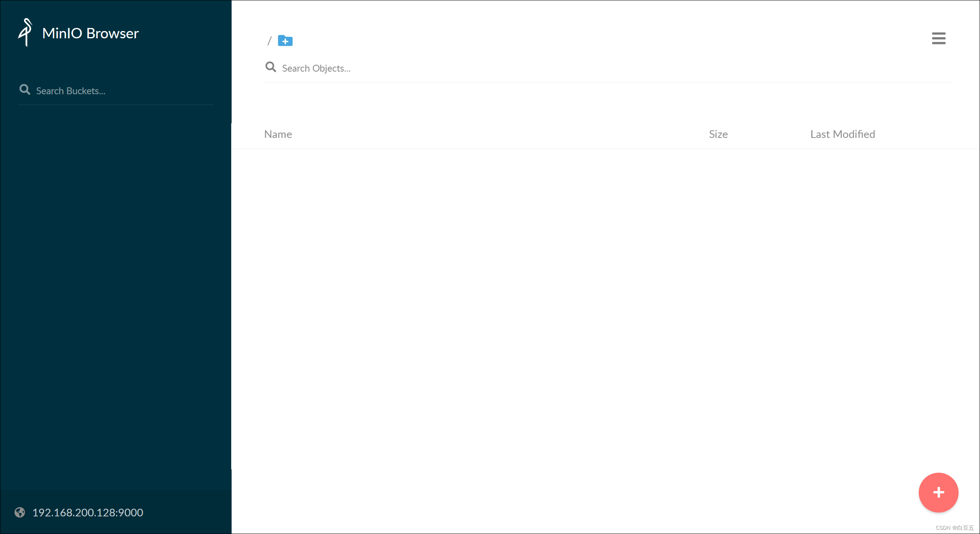Screen dimensions: 980x534
Task: Click the root slash in breadcrumb path
Action: [269, 41]
